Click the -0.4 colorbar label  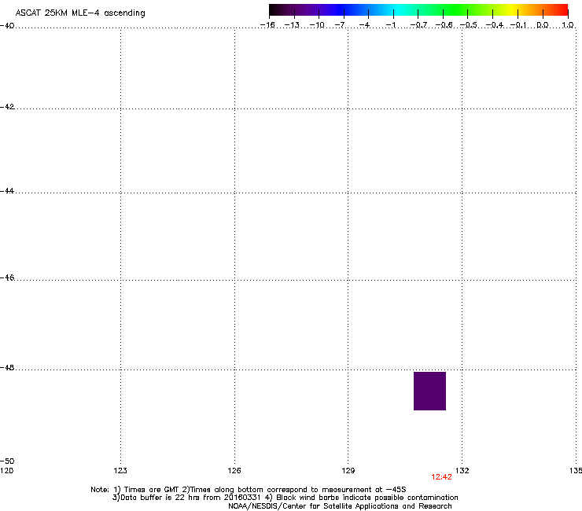tap(495, 25)
